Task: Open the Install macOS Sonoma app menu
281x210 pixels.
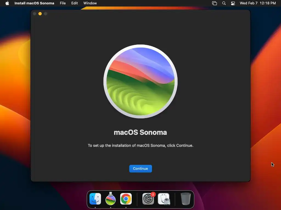Action: pyautogui.click(x=34, y=3)
